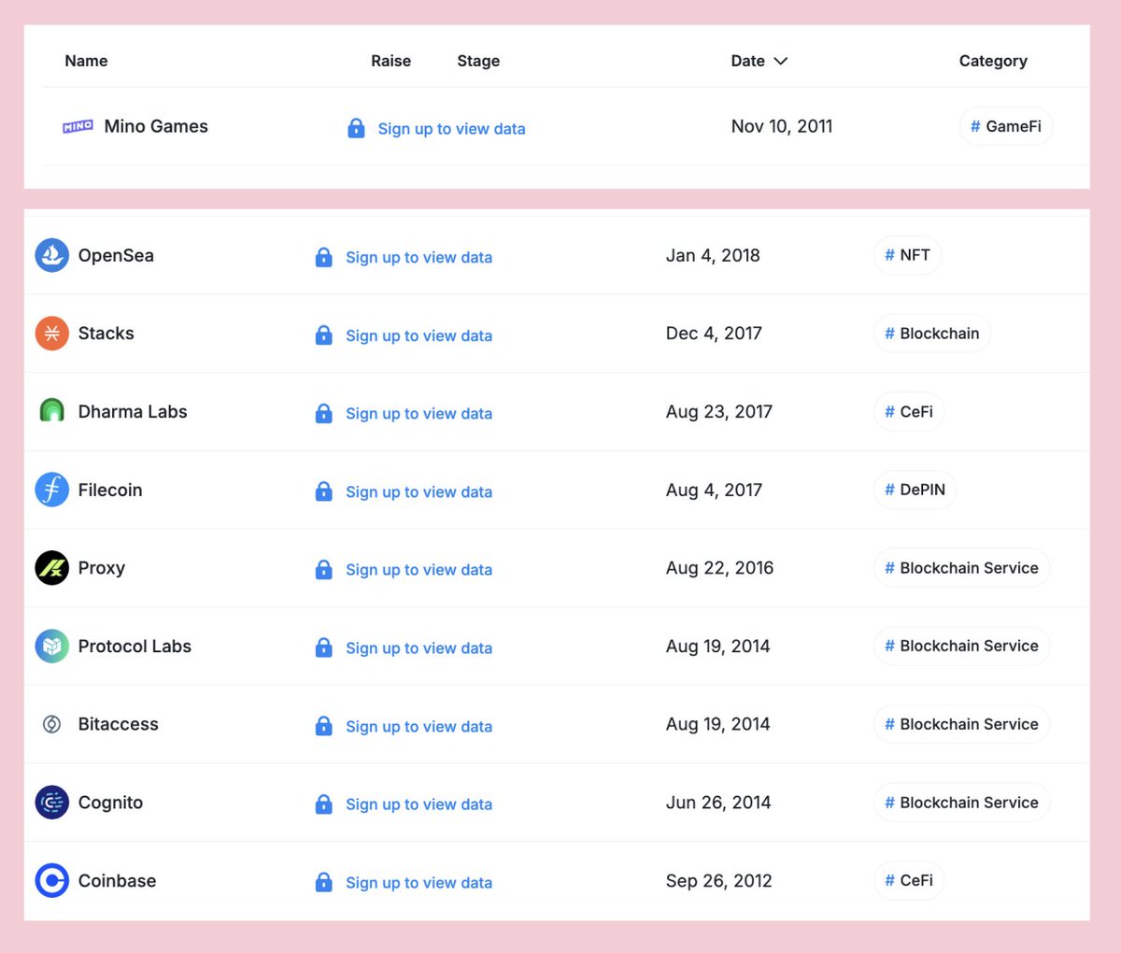Click the Bitaccess logo icon
The image size is (1121, 953).
click(51, 724)
